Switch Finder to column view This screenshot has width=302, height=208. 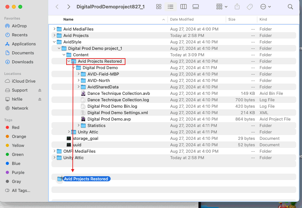[x=183, y=7]
